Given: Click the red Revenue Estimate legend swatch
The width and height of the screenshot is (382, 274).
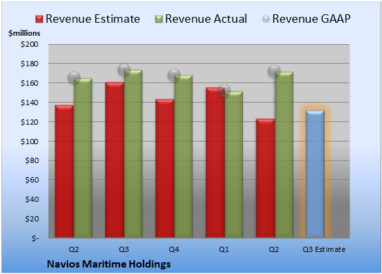Looking at the screenshot, I should (39, 19).
